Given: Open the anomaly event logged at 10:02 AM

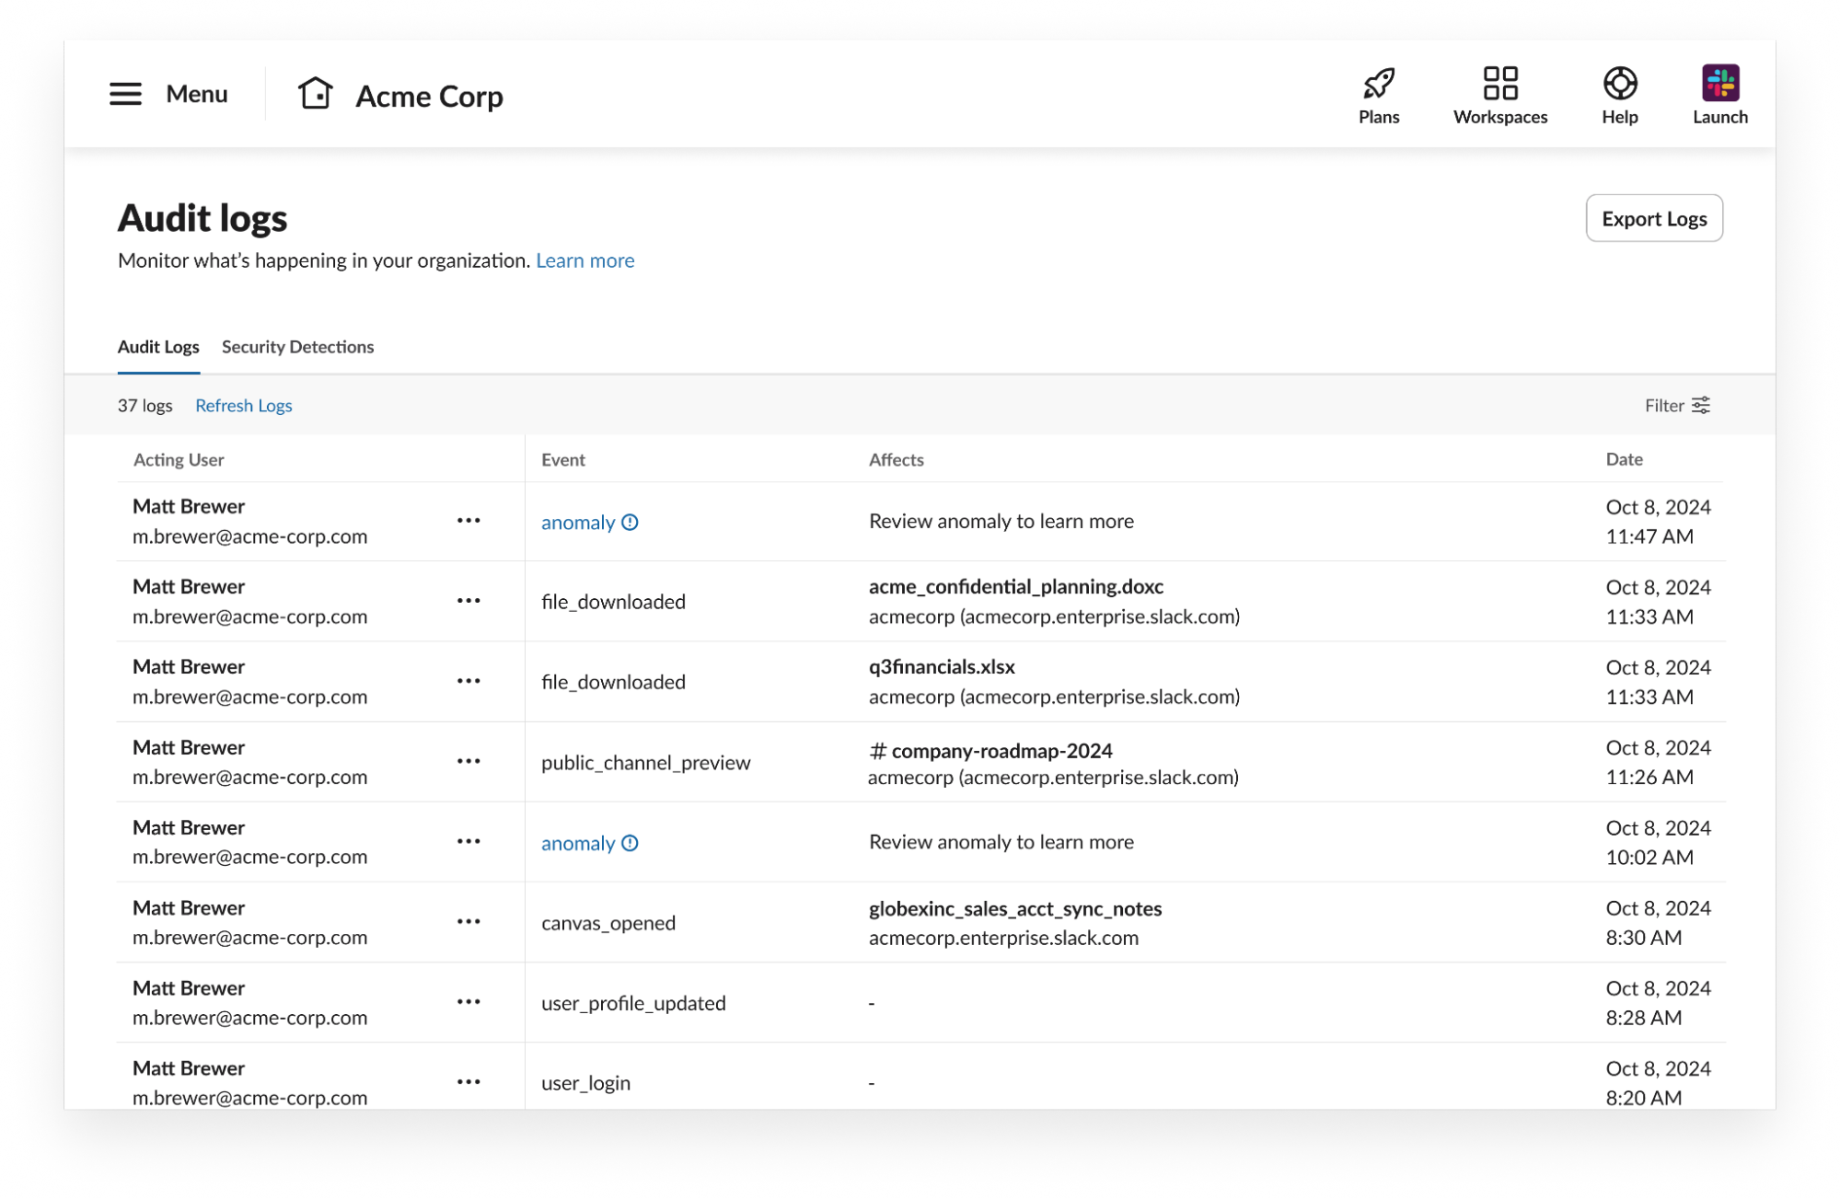Looking at the screenshot, I should (578, 842).
